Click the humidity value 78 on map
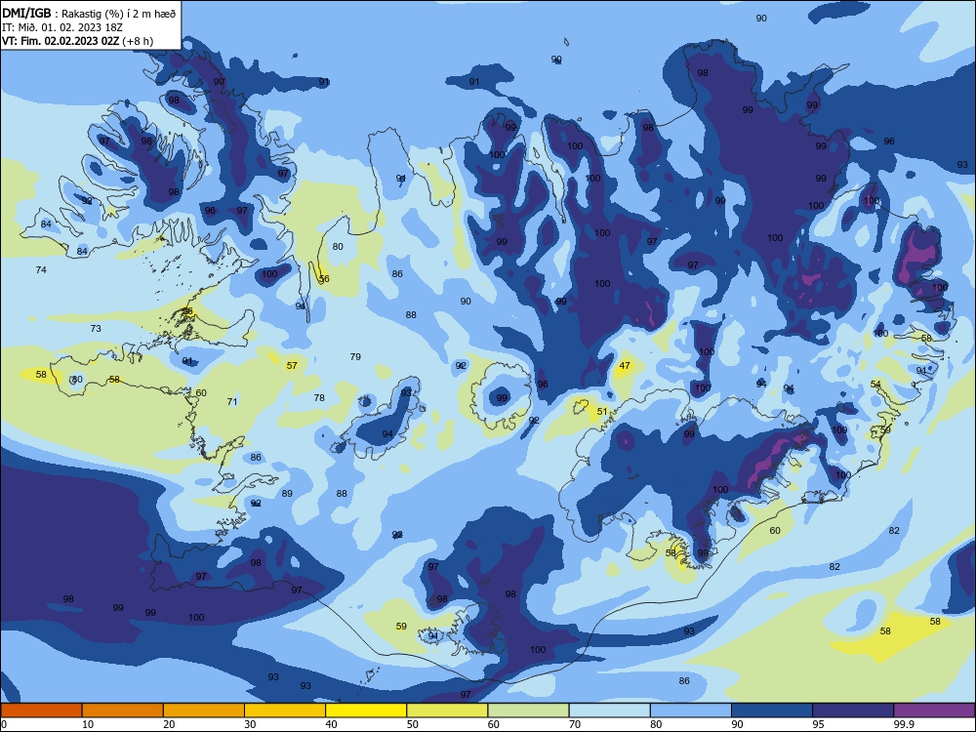 (x=319, y=398)
